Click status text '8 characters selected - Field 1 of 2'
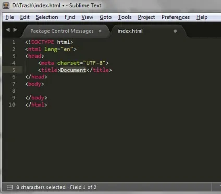 [x=56, y=187]
